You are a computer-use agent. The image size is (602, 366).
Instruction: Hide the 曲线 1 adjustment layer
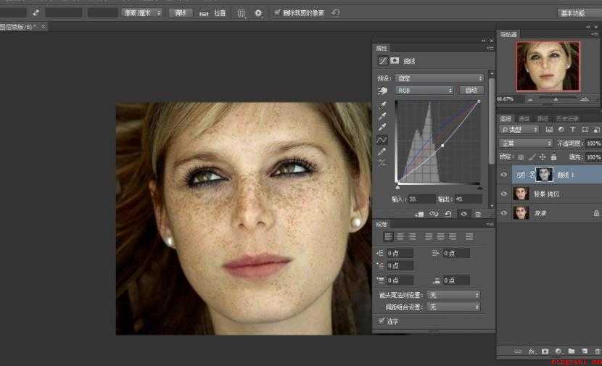503,175
